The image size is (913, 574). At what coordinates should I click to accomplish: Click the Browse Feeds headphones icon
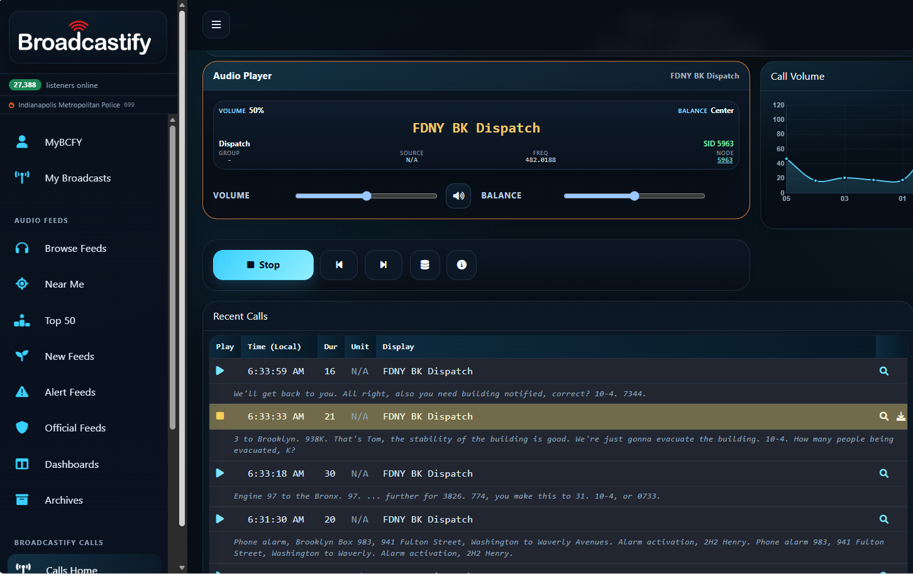tap(22, 248)
